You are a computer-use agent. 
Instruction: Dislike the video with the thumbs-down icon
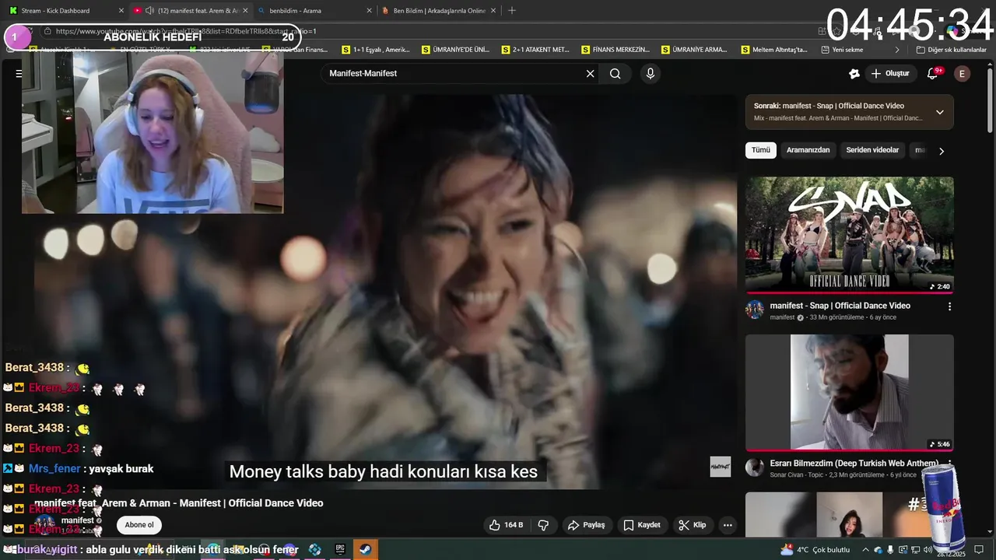pyautogui.click(x=544, y=525)
